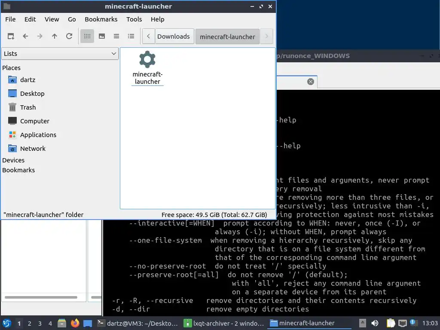440x330 pixels.
Task: Open Computer in the Places sidebar
Action: [34, 121]
